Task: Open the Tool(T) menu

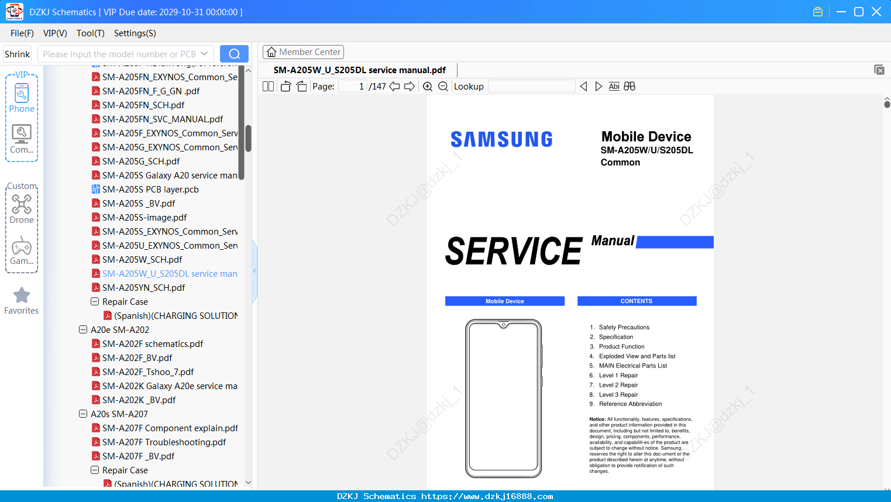Action: click(x=91, y=33)
